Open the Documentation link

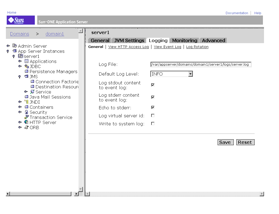(x=237, y=13)
